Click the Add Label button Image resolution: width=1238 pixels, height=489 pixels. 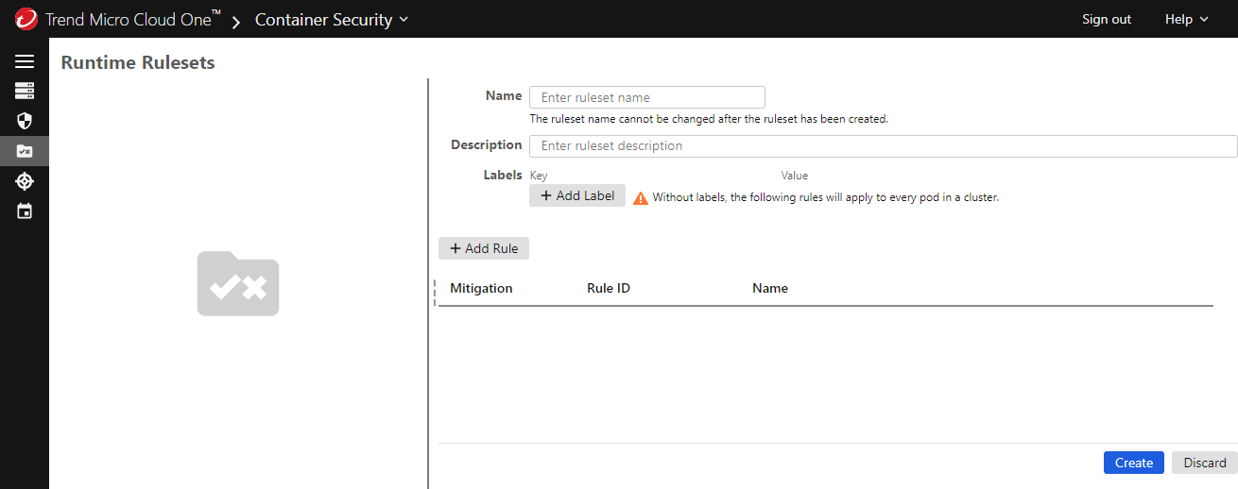point(577,195)
